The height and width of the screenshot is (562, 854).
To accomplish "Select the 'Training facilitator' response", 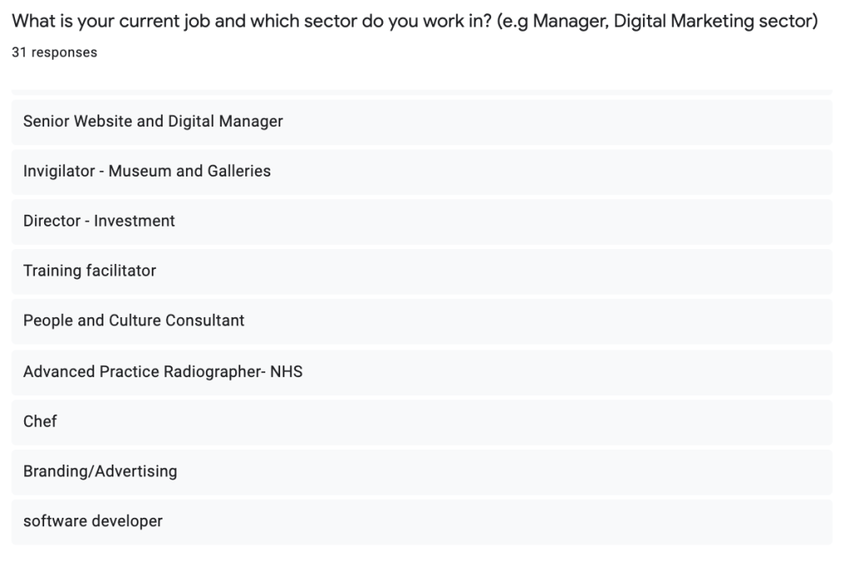I will [90, 271].
